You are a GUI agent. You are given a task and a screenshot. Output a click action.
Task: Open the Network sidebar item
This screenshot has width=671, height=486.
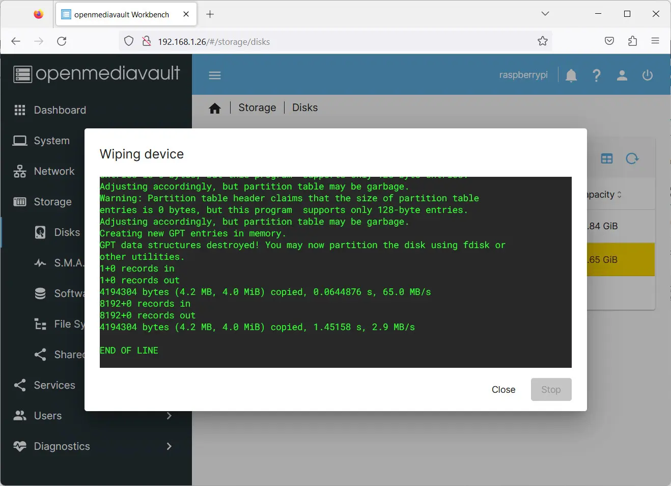[x=54, y=171]
